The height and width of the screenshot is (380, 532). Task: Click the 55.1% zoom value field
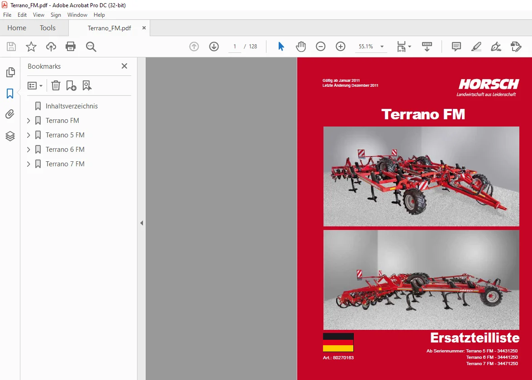[366, 47]
